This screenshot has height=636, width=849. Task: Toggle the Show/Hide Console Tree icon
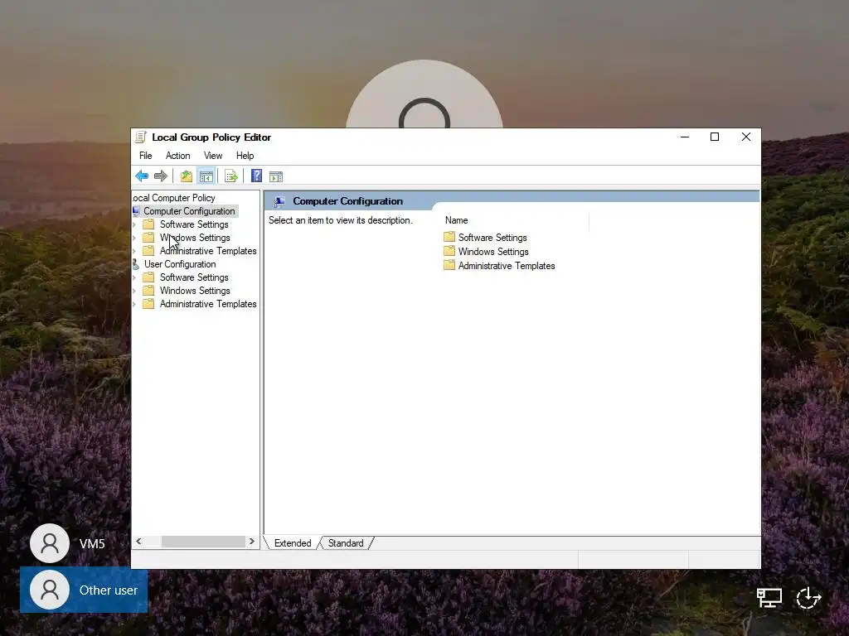pyautogui.click(x=206, y=176)
